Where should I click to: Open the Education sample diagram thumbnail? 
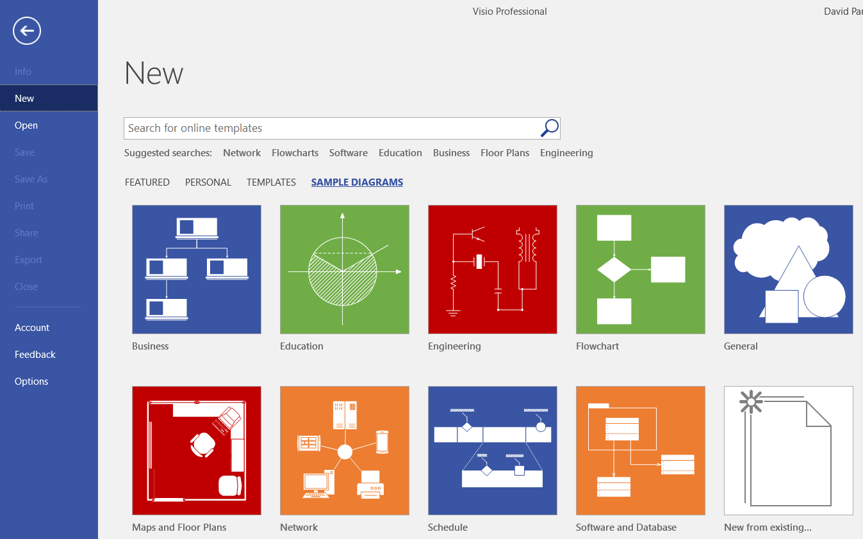[x=345, y=269]
